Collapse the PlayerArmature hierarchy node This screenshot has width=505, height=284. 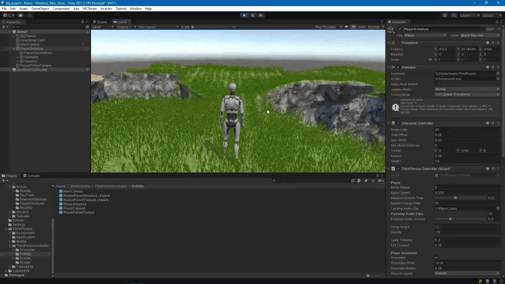(x=14, y=49)
